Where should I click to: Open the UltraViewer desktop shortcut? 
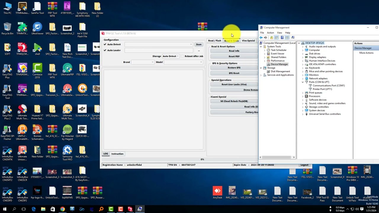[37, 29]
